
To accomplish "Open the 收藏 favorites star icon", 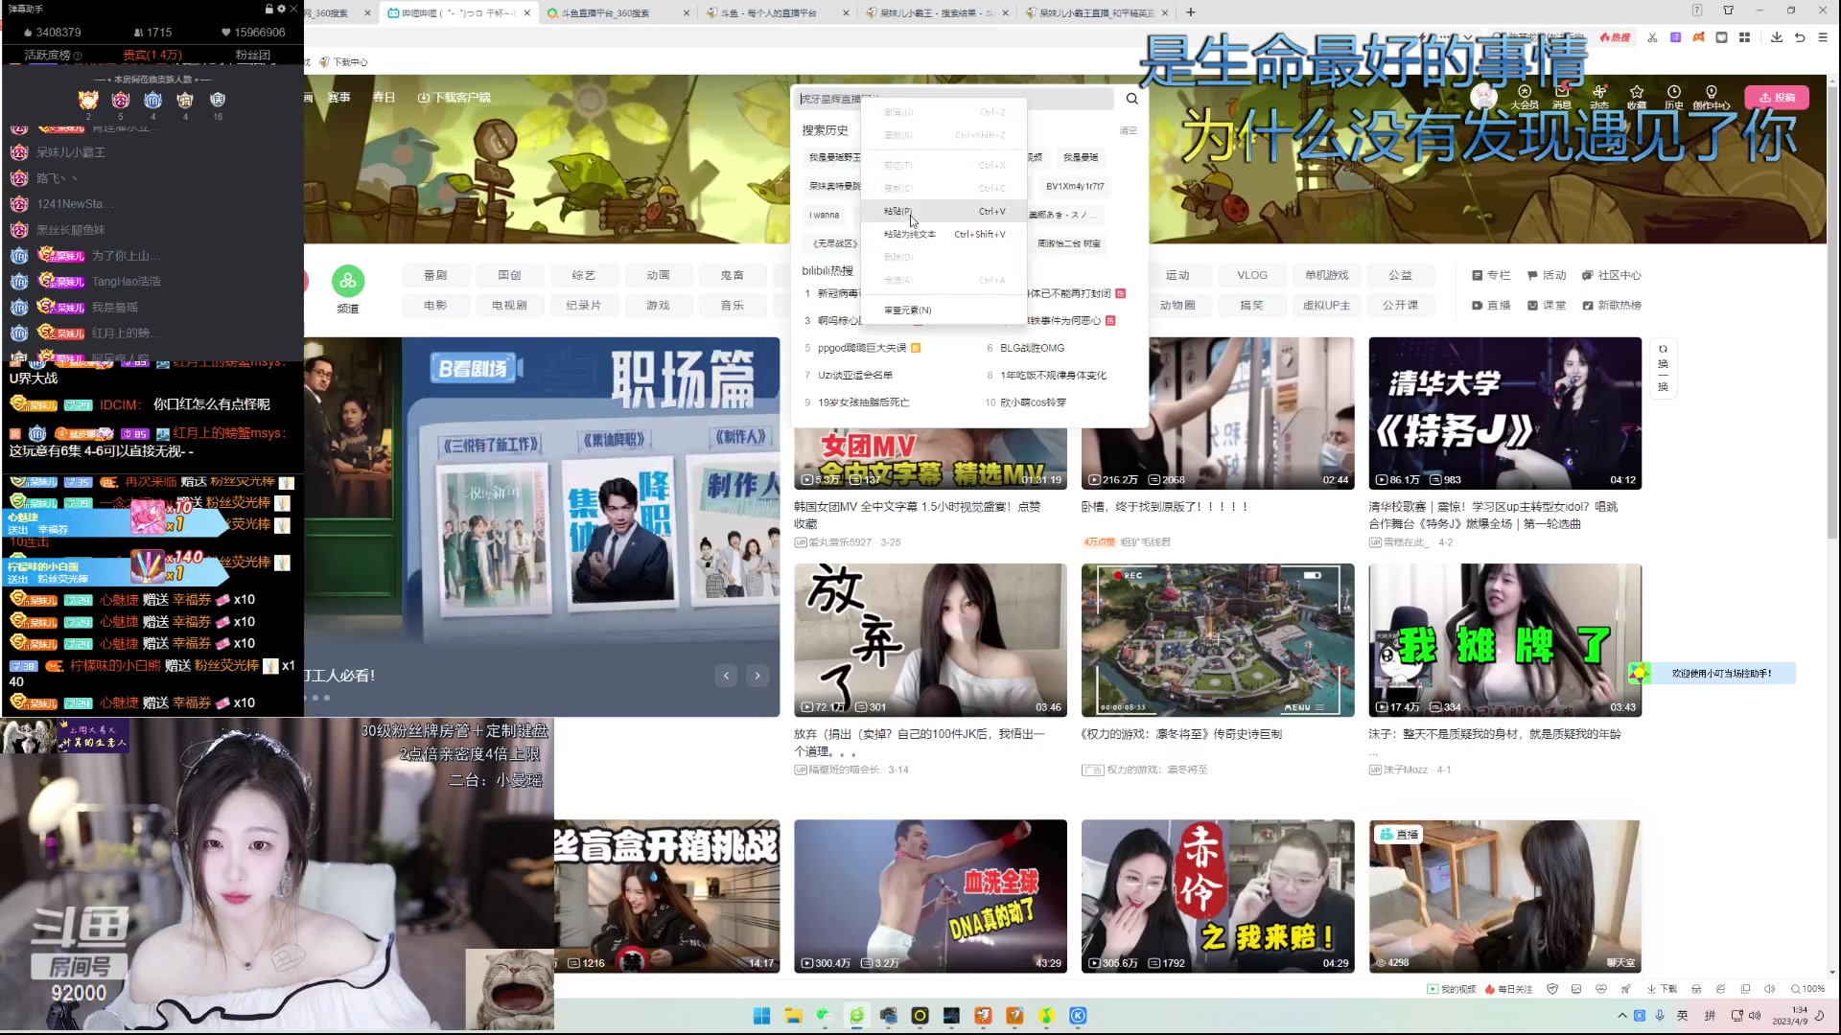I will tap(1637, 97).
